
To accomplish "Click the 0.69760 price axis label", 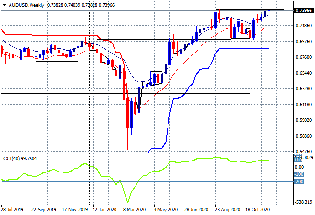I will point(304,42).
